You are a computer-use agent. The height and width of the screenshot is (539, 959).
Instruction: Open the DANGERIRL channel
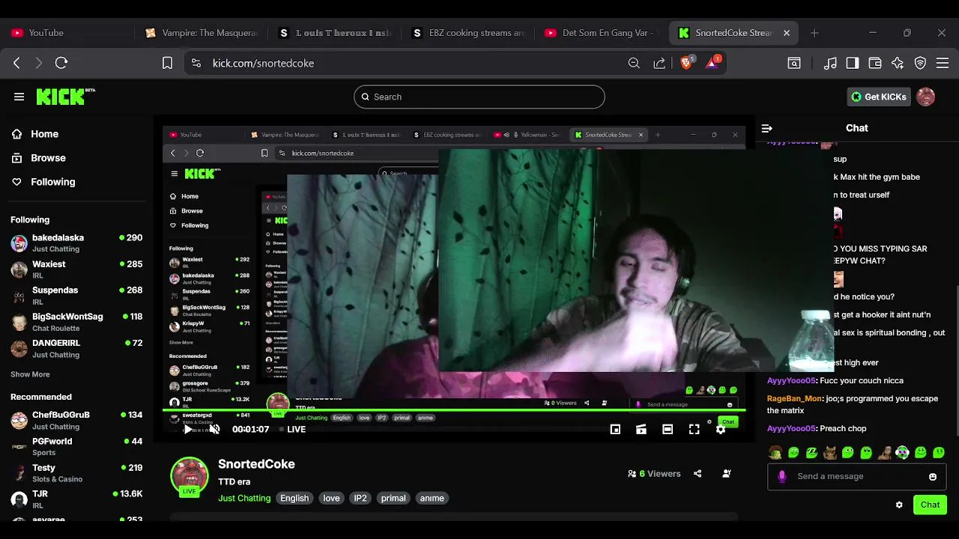pos(76,348)
